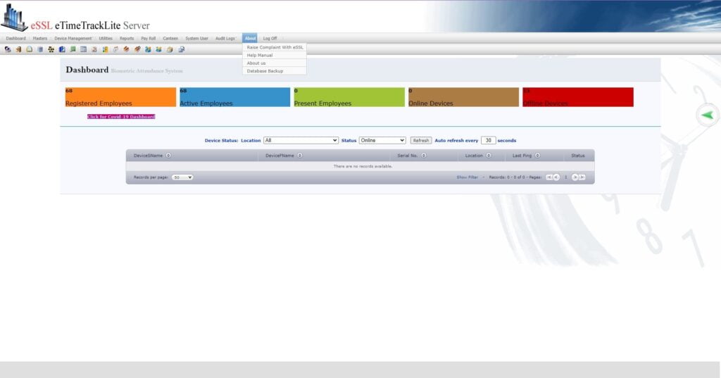Click the DeviceFName column header
This screenshot has height=378, width=721.
(280, 156)
